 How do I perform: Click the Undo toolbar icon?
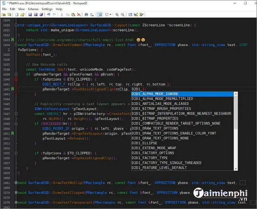click(49, 15)
